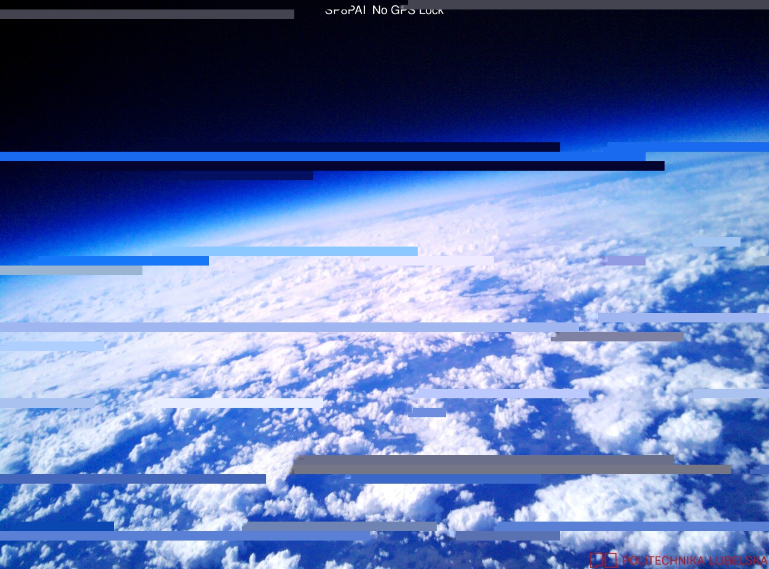The image size is (769, 569).
Task: Click the long lavender stripe crossing the cloud field
Action: click(290, 327)
